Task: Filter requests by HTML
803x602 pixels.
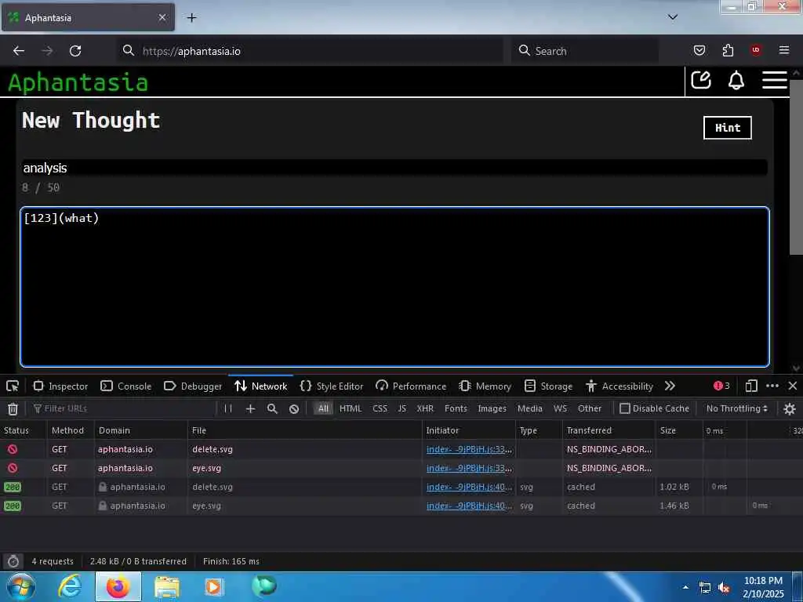Action: click(351, 408)
